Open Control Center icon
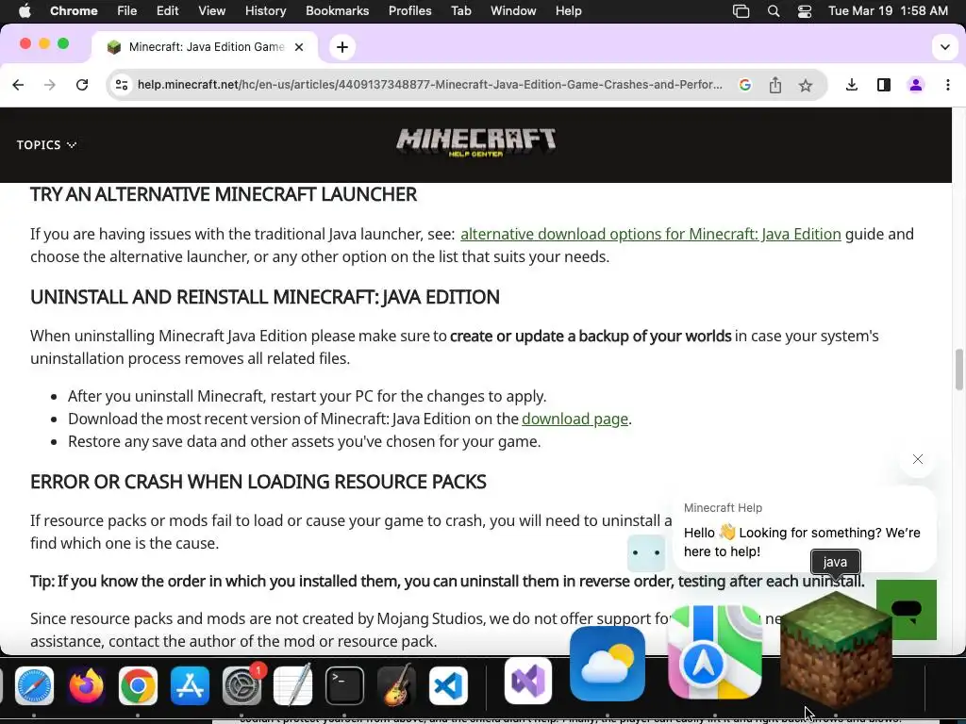966x724 pixels. pyautogui.click(x=804, y=11)
